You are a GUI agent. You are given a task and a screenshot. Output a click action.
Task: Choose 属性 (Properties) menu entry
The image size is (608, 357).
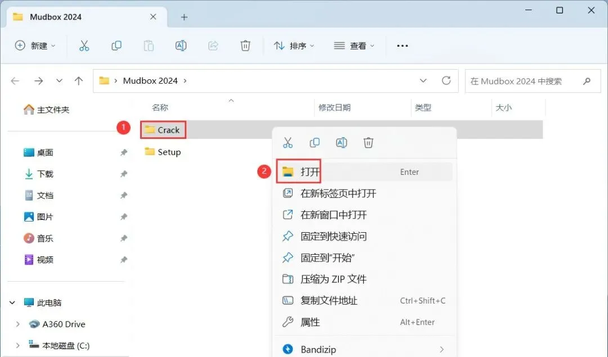[x=364, y=322]
